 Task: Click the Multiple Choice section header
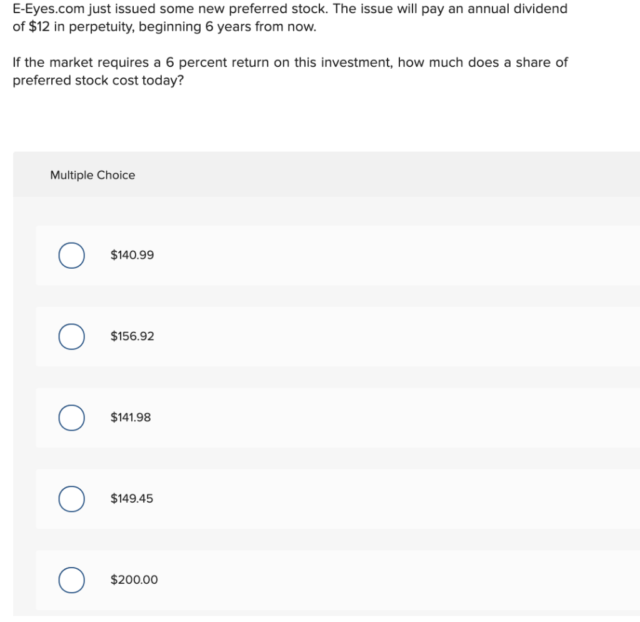pyautogui.click(x=92, y=175)
